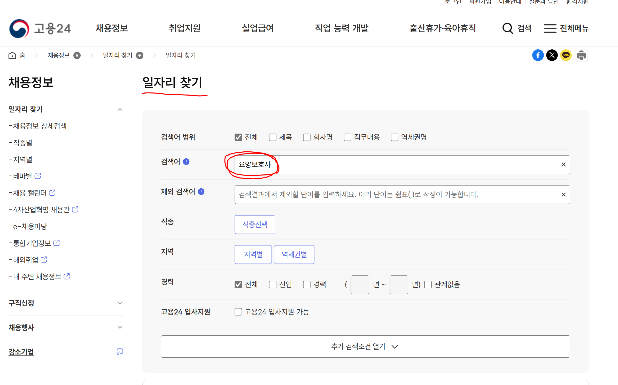The height and width of the screenshot is (385, 618).
Task: Click the 검색어 info icon
Action: [x=186, y=162]
